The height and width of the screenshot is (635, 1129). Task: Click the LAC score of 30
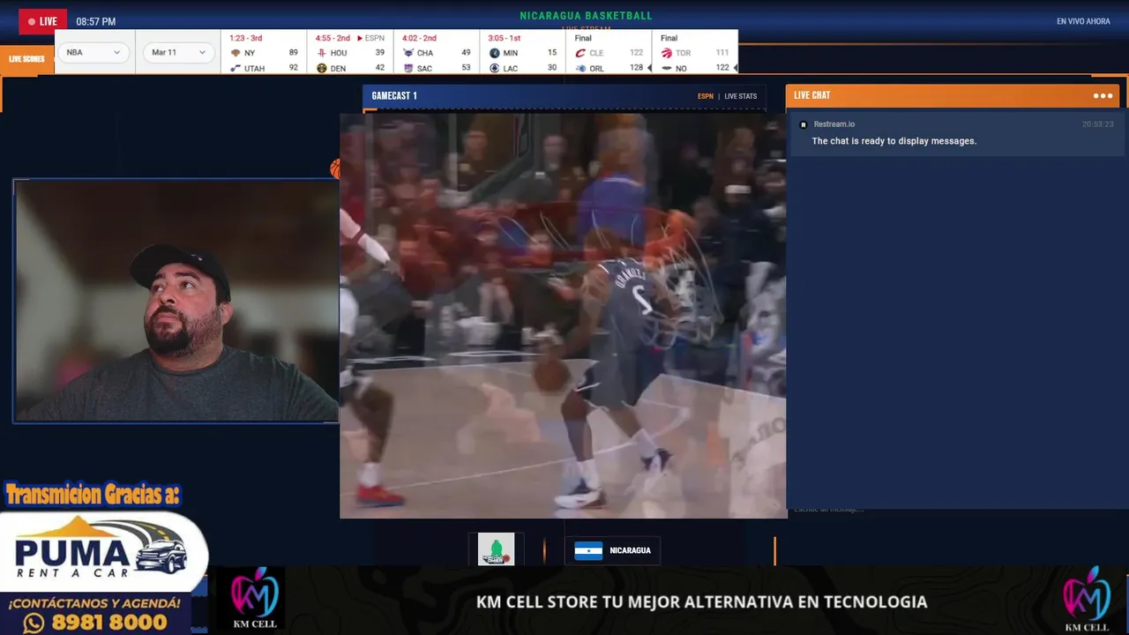[552, 68]
